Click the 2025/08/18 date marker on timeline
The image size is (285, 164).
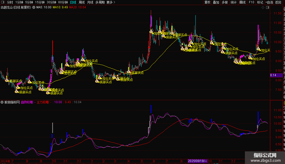point(197,161)
